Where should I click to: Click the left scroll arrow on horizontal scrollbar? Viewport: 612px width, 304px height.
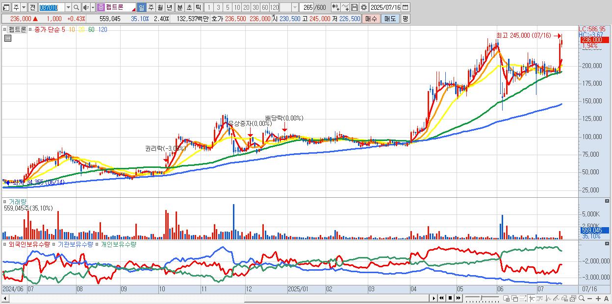coord(5,298)
